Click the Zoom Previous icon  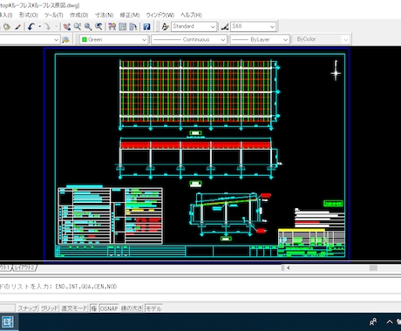(x=99, y=27)
